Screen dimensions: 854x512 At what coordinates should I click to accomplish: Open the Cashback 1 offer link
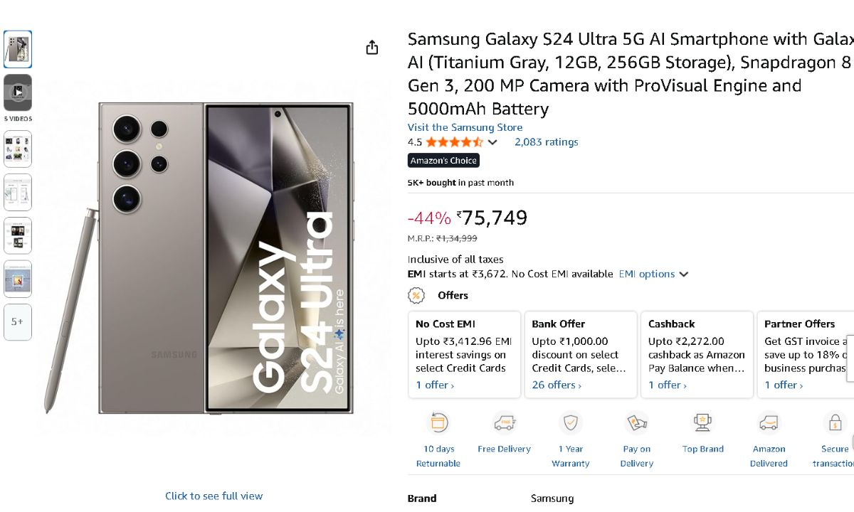(667, 385)
